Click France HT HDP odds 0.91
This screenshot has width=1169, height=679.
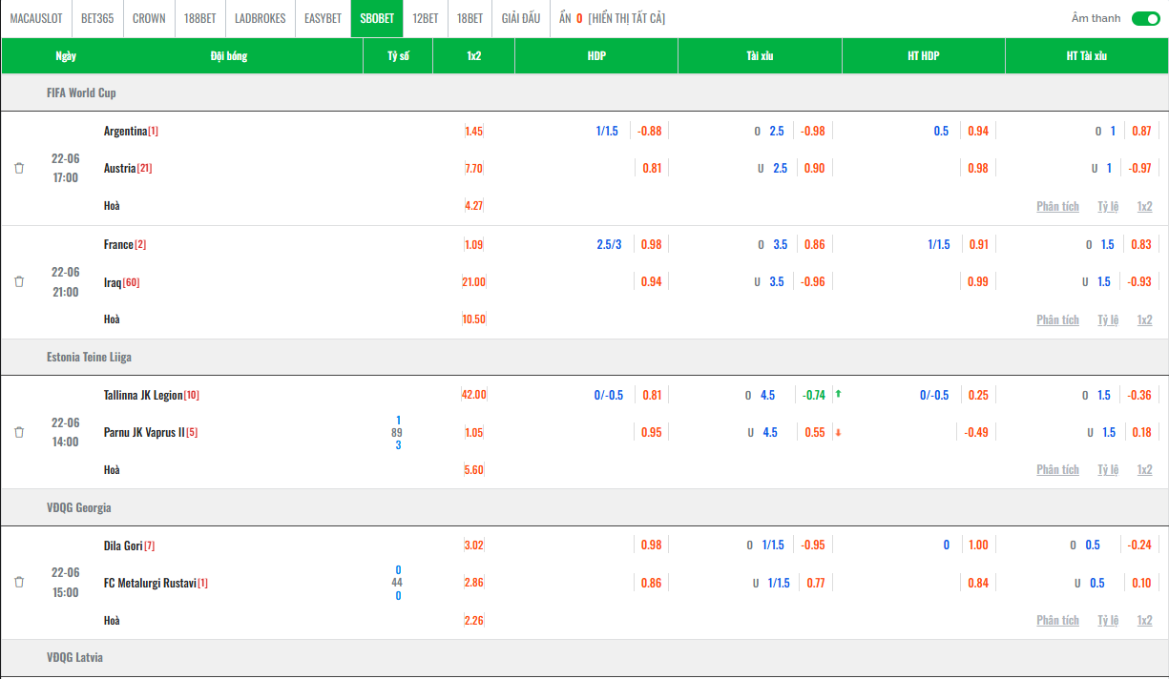978,244
